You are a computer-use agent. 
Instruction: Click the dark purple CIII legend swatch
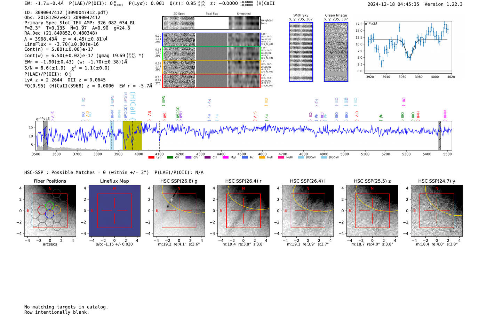[207, 157]
